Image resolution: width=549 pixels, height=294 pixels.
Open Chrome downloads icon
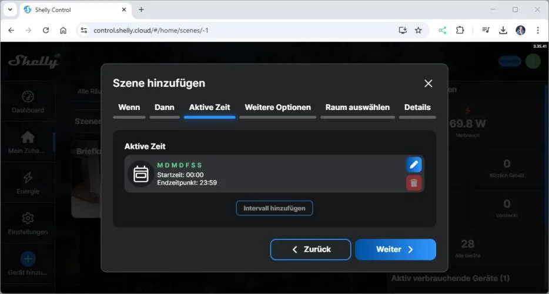(x=503, y=30)
